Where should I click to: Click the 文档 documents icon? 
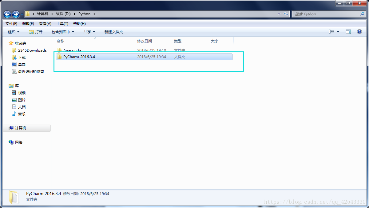(x=14, y=107)
